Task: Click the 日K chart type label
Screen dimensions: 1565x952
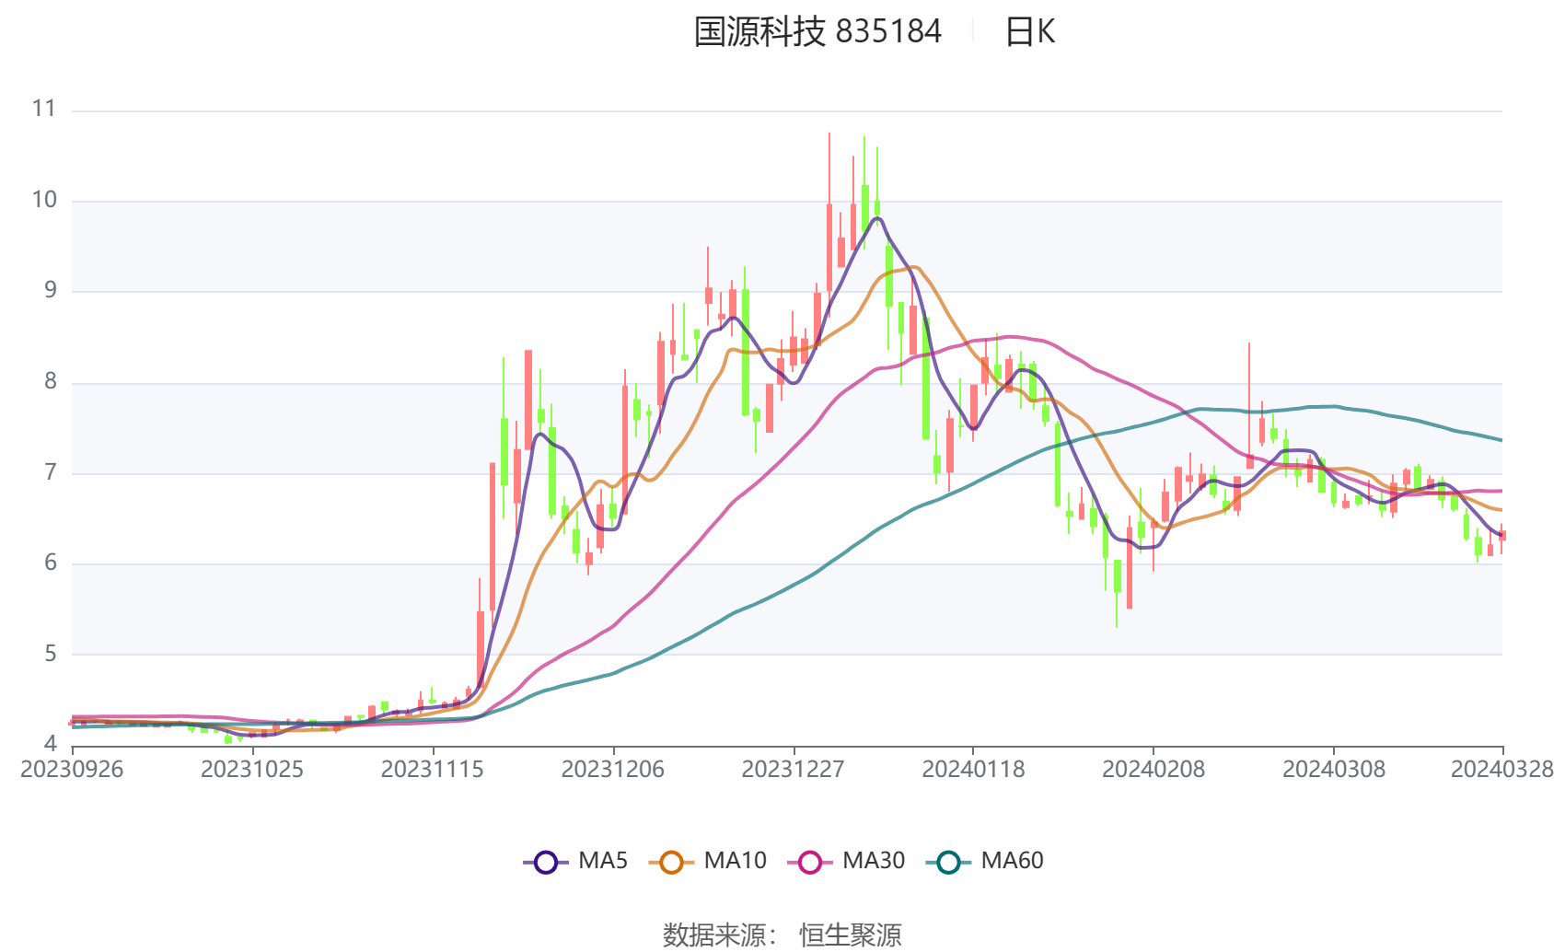Action: point(1029,32)
